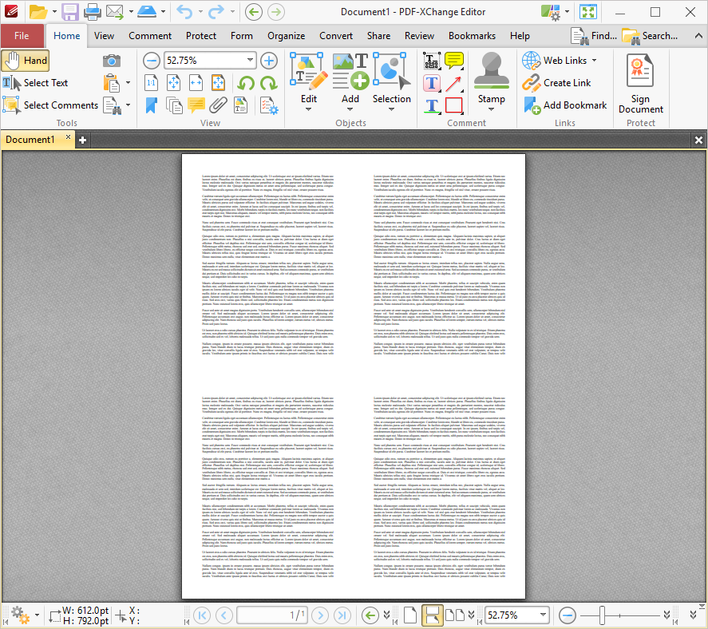
Task: Select Fit Page view icon
Action: pos(173,83)
